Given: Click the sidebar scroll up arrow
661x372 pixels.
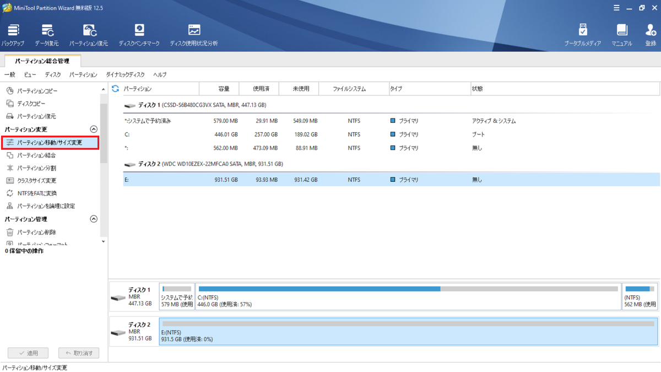Looking at the screenshot, I should pyautogui.click(x=104, y=89).
